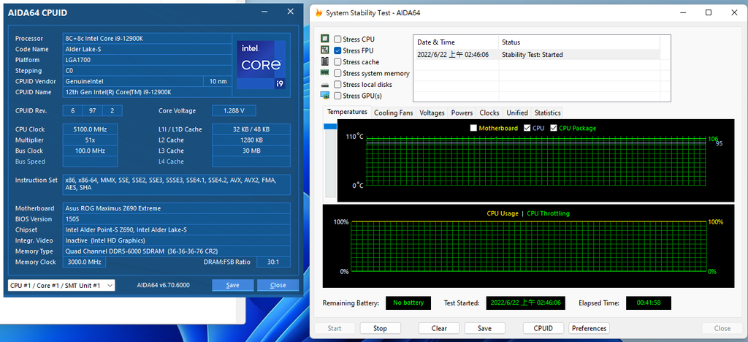
Task: Click the cache chip icon beside Stress cache
Action: 325,61
